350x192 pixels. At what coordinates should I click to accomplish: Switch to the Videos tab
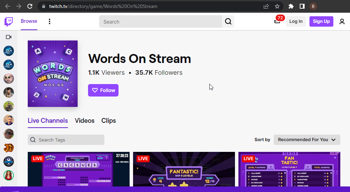(x=85, y=120)
